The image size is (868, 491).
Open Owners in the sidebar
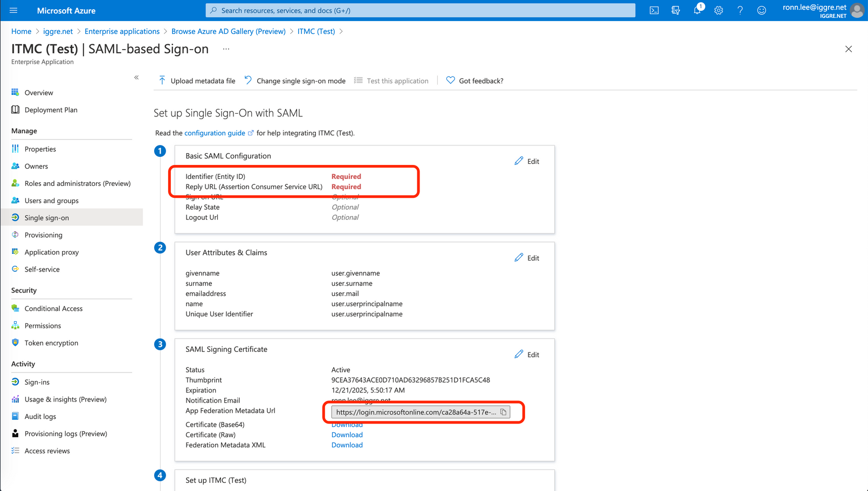click(36, 167)
